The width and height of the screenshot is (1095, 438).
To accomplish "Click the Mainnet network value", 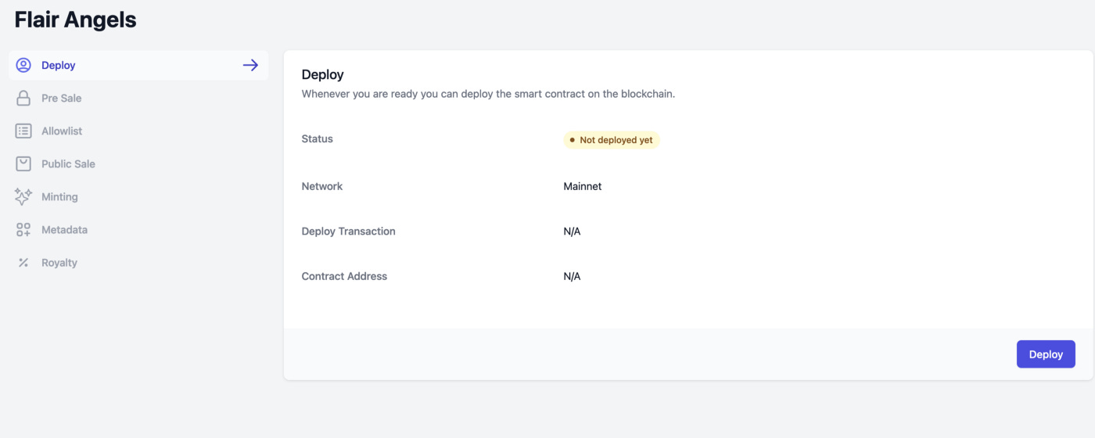I will pyautogui.click(x=583, y=186).
